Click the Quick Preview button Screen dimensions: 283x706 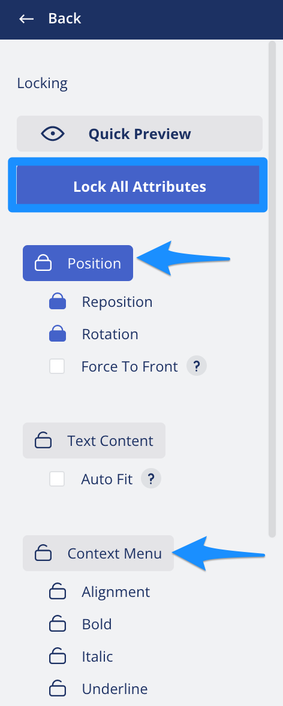(140, 134)
